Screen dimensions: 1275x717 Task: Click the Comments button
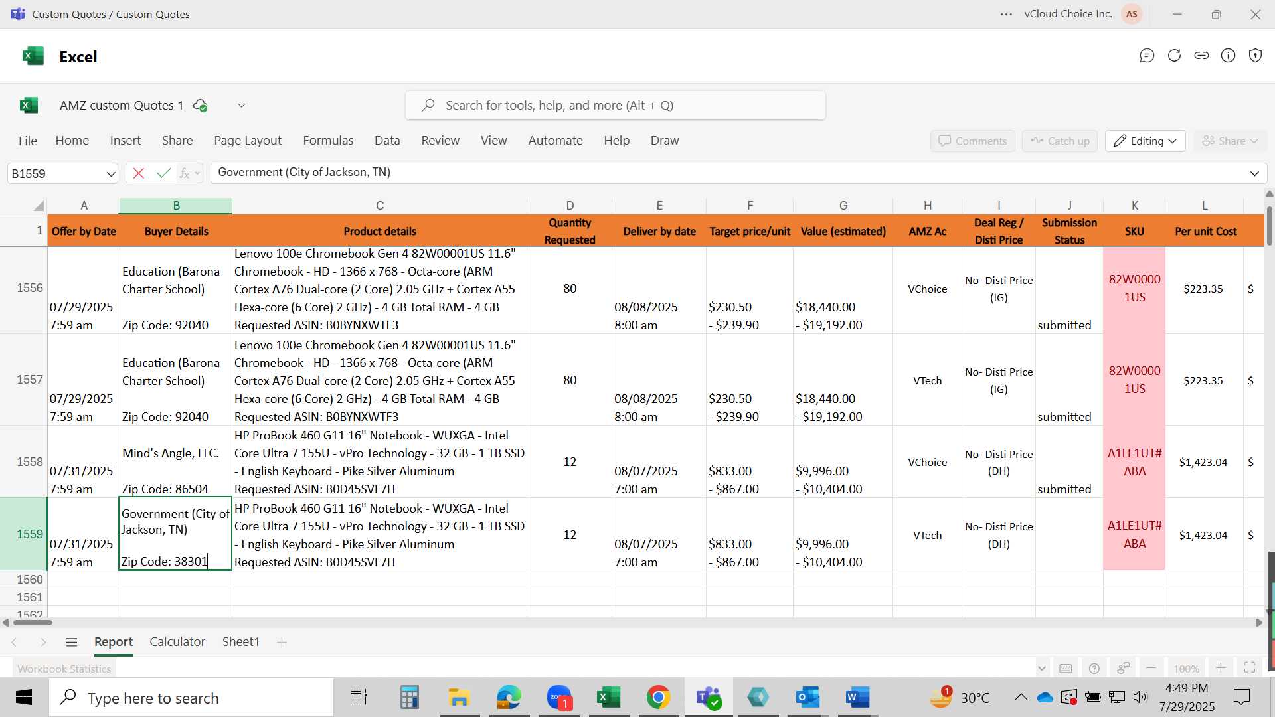click(x=973, y=141)
